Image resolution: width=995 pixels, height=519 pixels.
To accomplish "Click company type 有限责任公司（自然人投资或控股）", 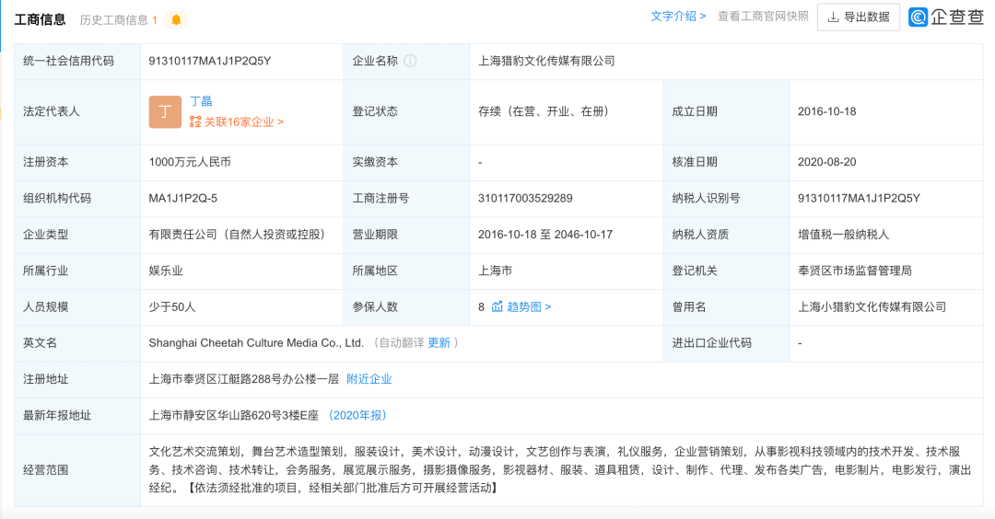I will pos(240,235).
